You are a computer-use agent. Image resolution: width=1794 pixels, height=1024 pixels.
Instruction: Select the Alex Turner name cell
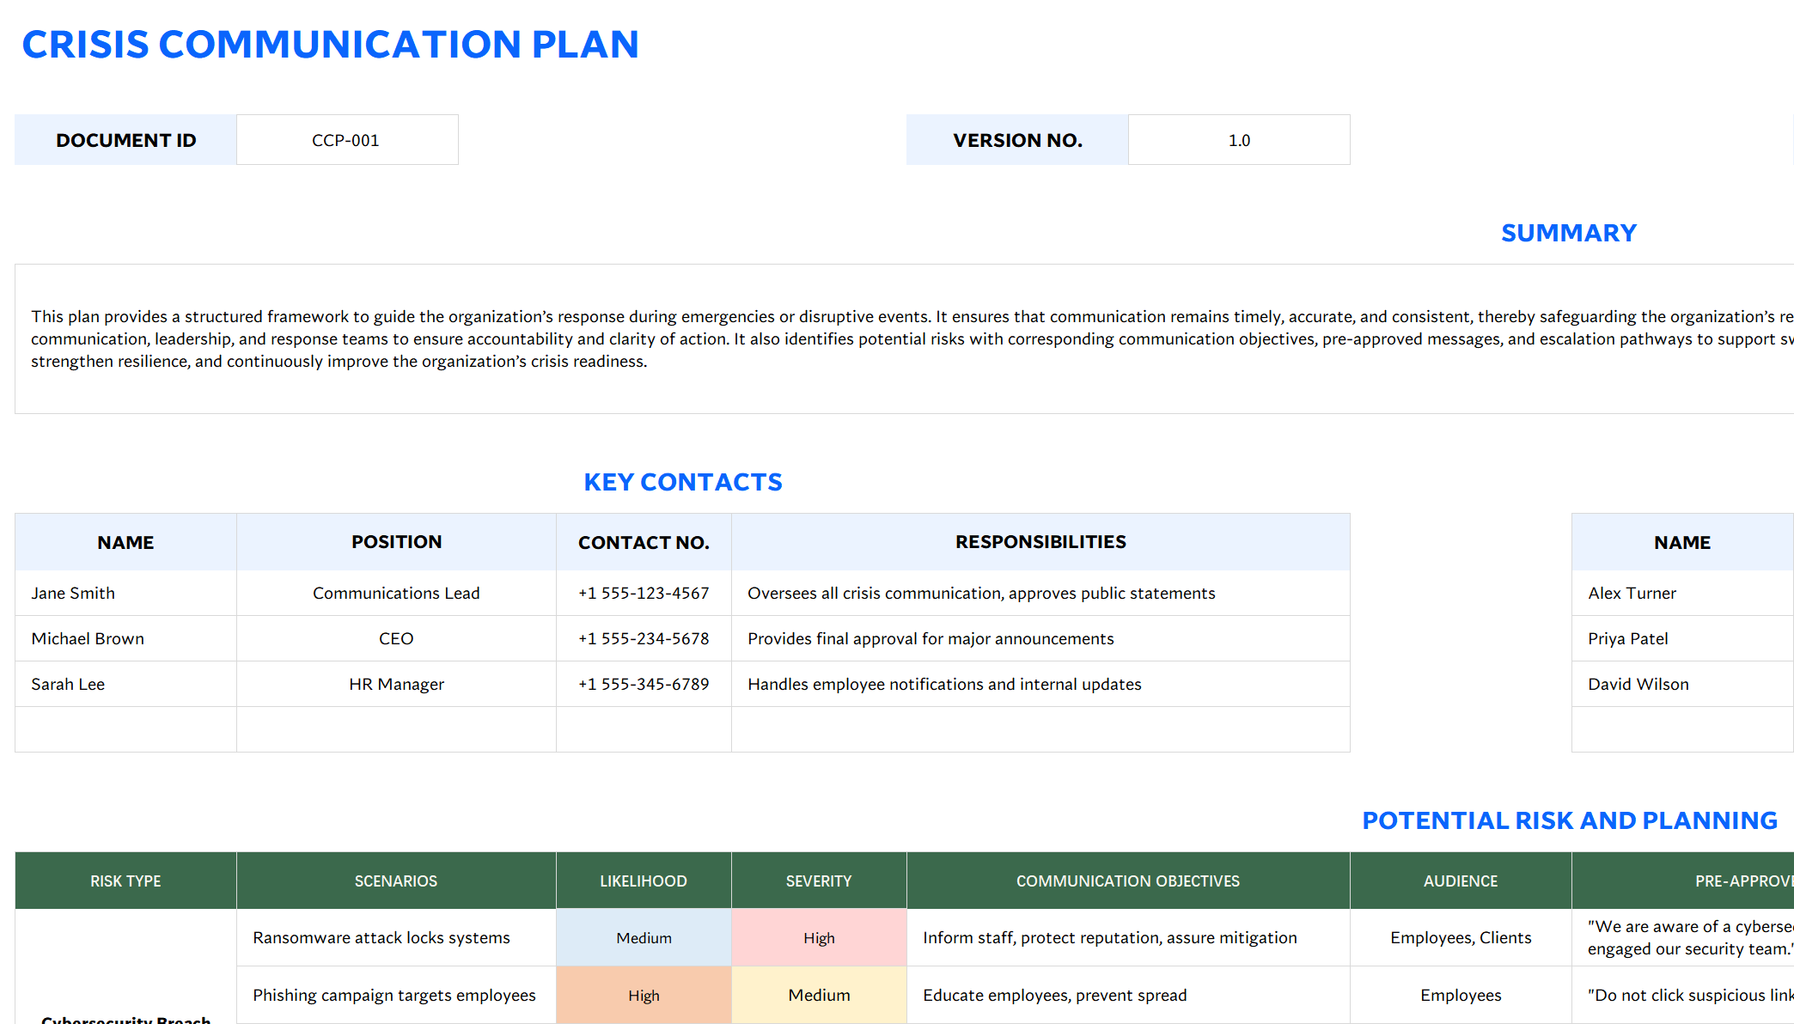[1682, 593]
